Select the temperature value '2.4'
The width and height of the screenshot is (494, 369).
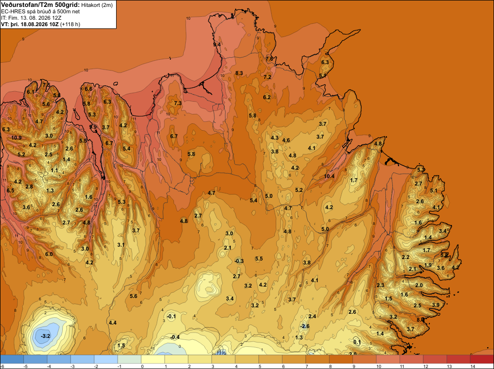(x=312, y=317)
